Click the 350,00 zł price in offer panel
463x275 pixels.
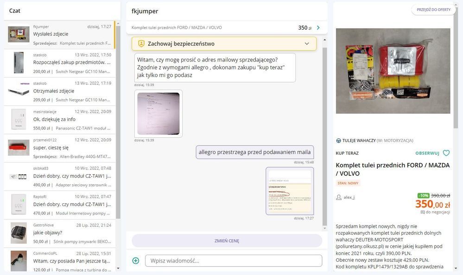pyautogui.click(x=432, y=204)
